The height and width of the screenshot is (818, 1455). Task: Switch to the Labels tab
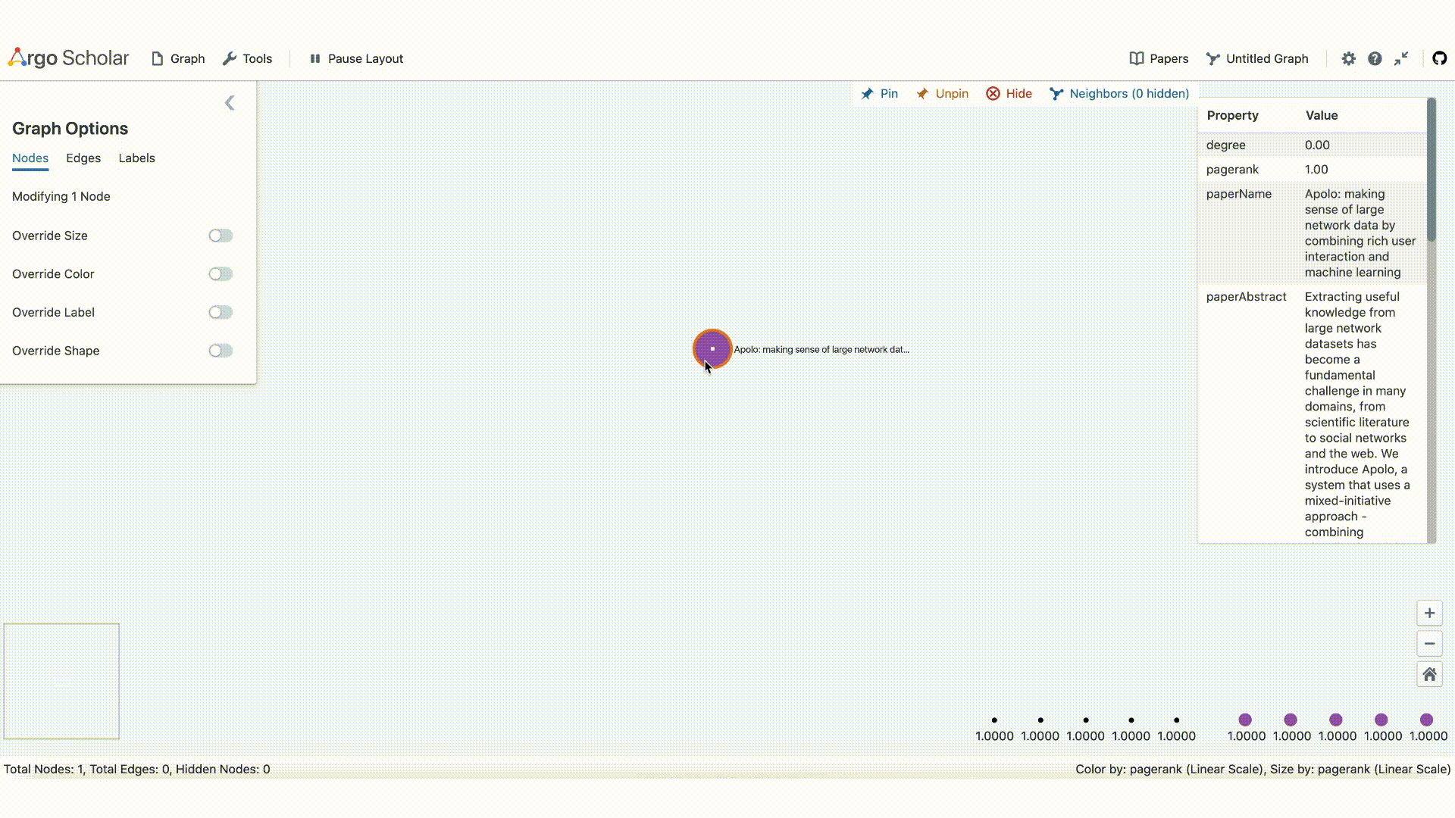(136, 158)
